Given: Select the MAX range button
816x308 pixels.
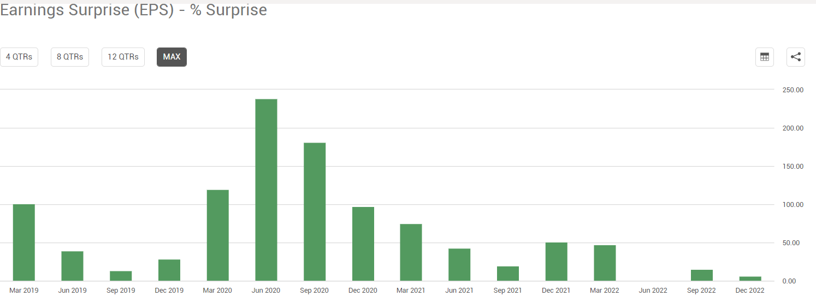Looking at the screenshot, I should click(x=172, y=57).
